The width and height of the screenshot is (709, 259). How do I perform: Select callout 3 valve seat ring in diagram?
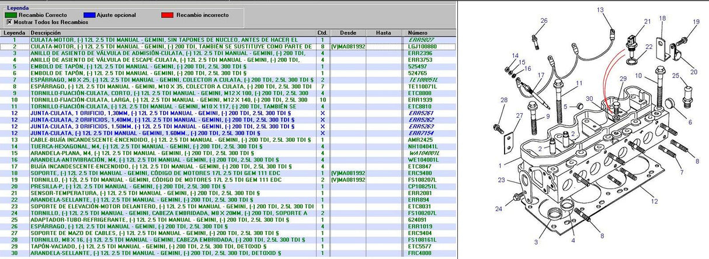tap(536, 242)
